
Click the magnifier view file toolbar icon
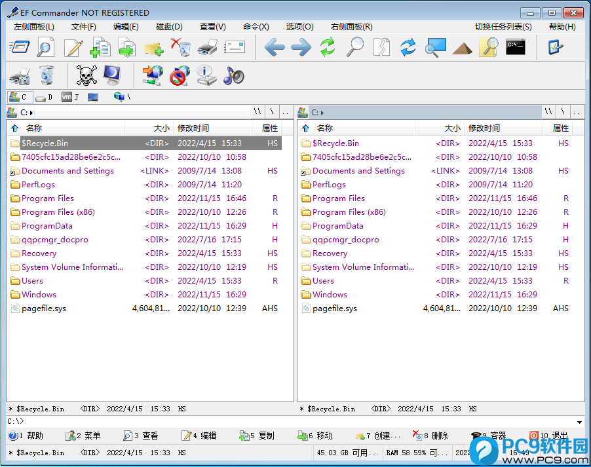[45, 48]
